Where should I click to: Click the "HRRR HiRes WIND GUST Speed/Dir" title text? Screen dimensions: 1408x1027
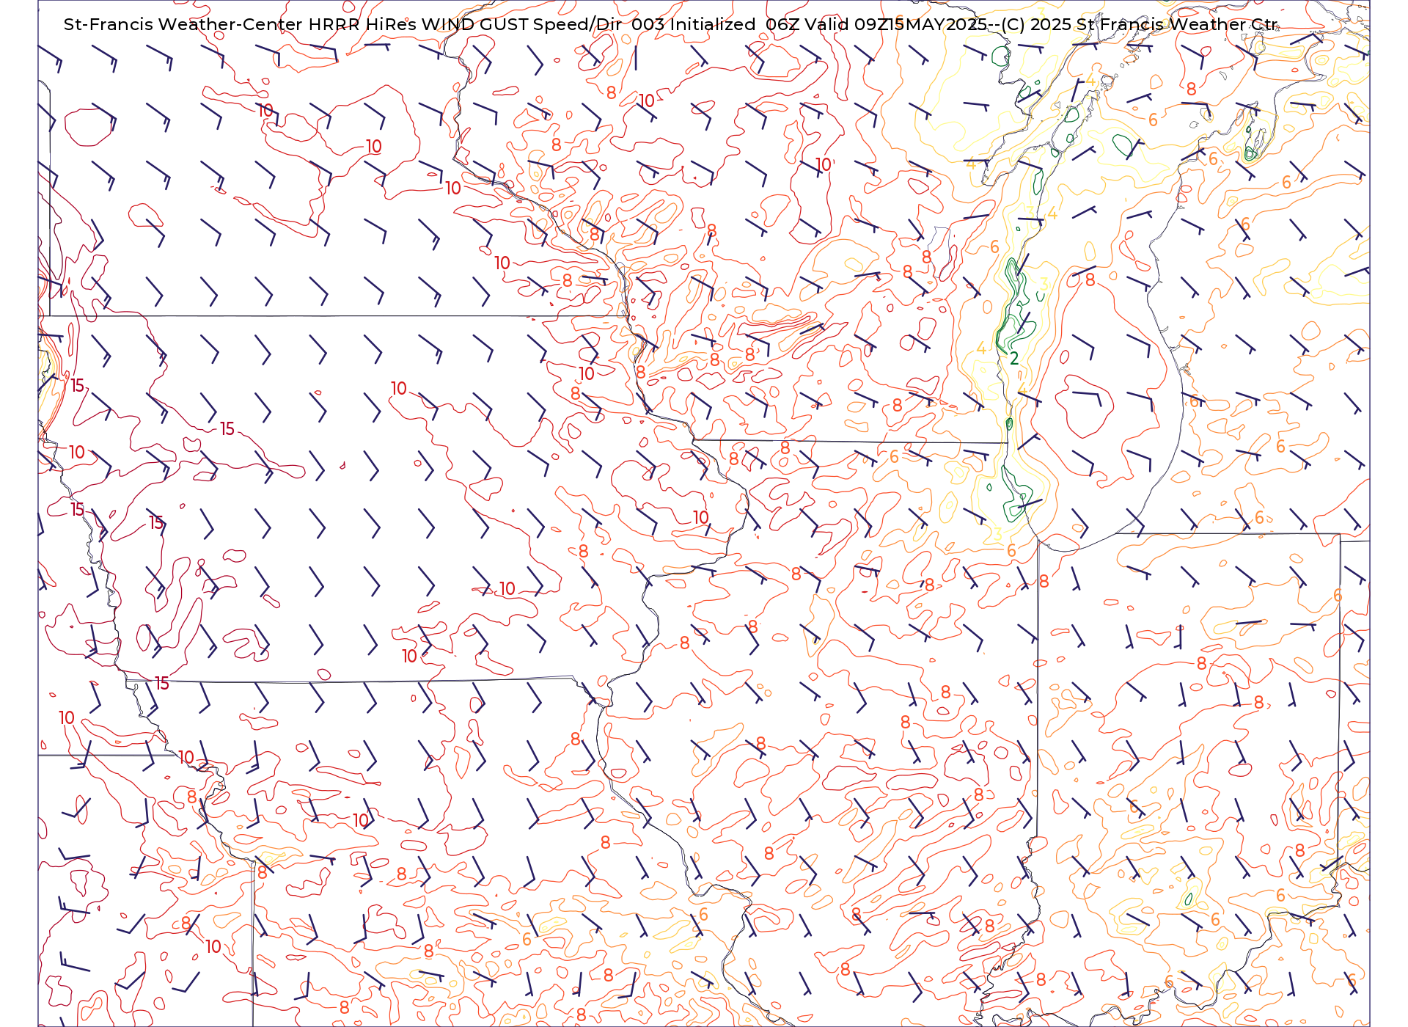click(x=465, y=24)
